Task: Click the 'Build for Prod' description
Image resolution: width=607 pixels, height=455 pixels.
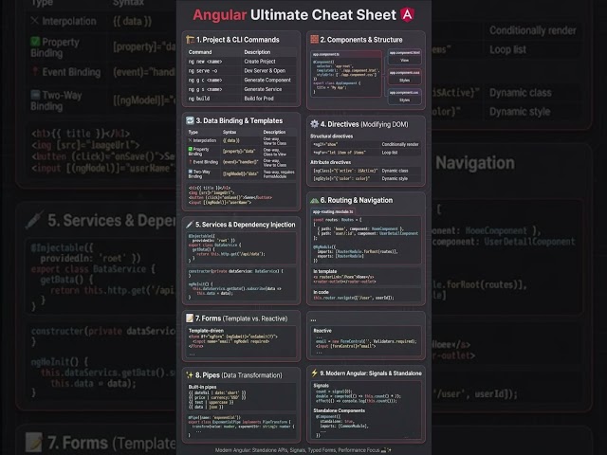Action: coord(259,99)
